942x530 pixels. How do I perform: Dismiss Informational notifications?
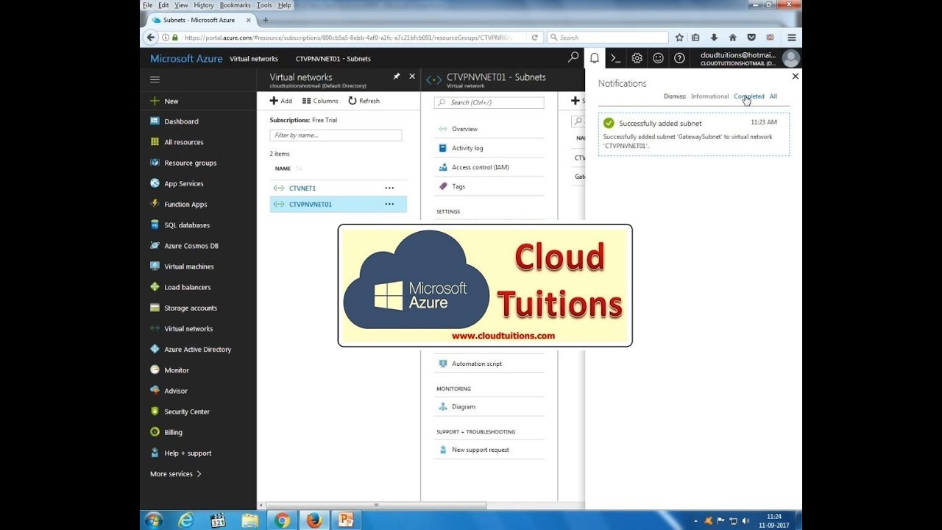(x=709, y=96)
